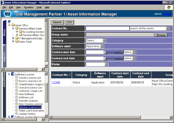Click the Software License book icon
The image size is (174, 123).
(x=13, y=75)
